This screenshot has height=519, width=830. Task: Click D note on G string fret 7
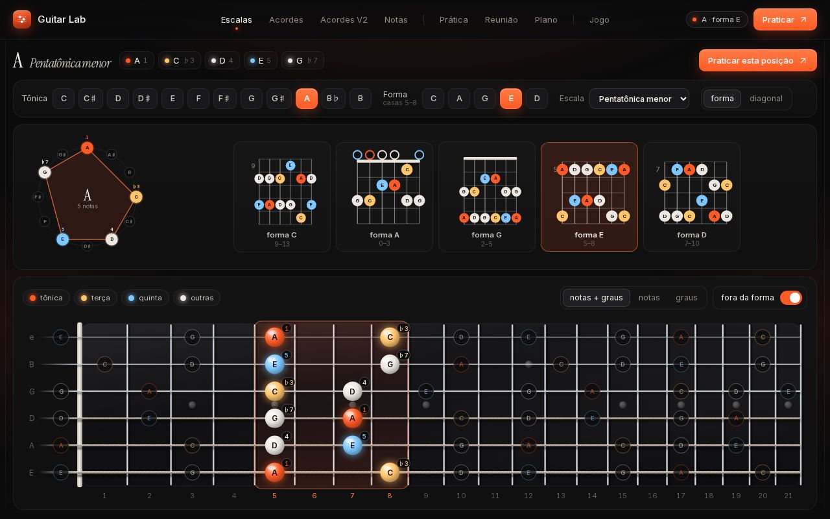click(x=352, y=391)
